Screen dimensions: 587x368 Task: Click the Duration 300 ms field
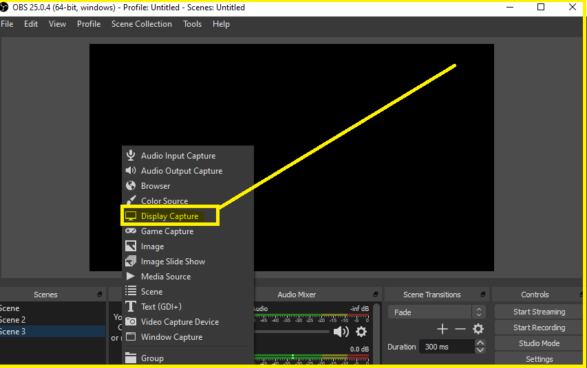(447, 347)
